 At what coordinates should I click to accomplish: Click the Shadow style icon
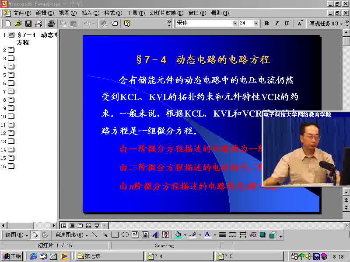tap(263, 234)
